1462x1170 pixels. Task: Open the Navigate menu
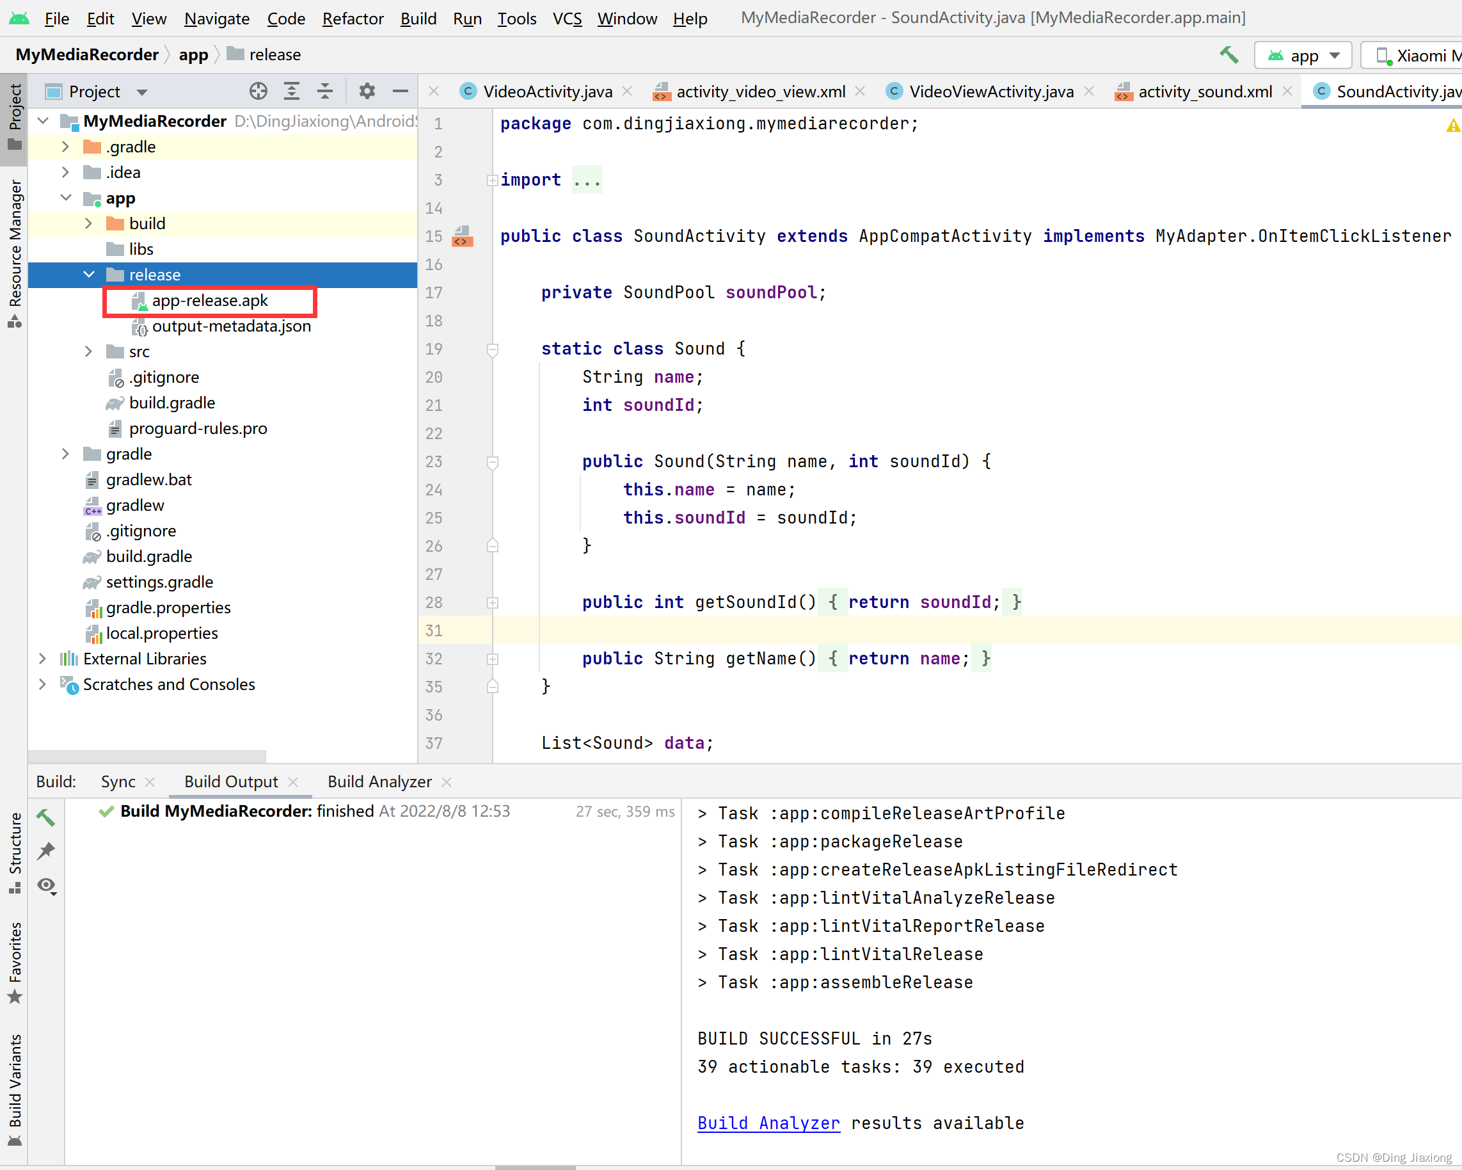click(217, 19)
